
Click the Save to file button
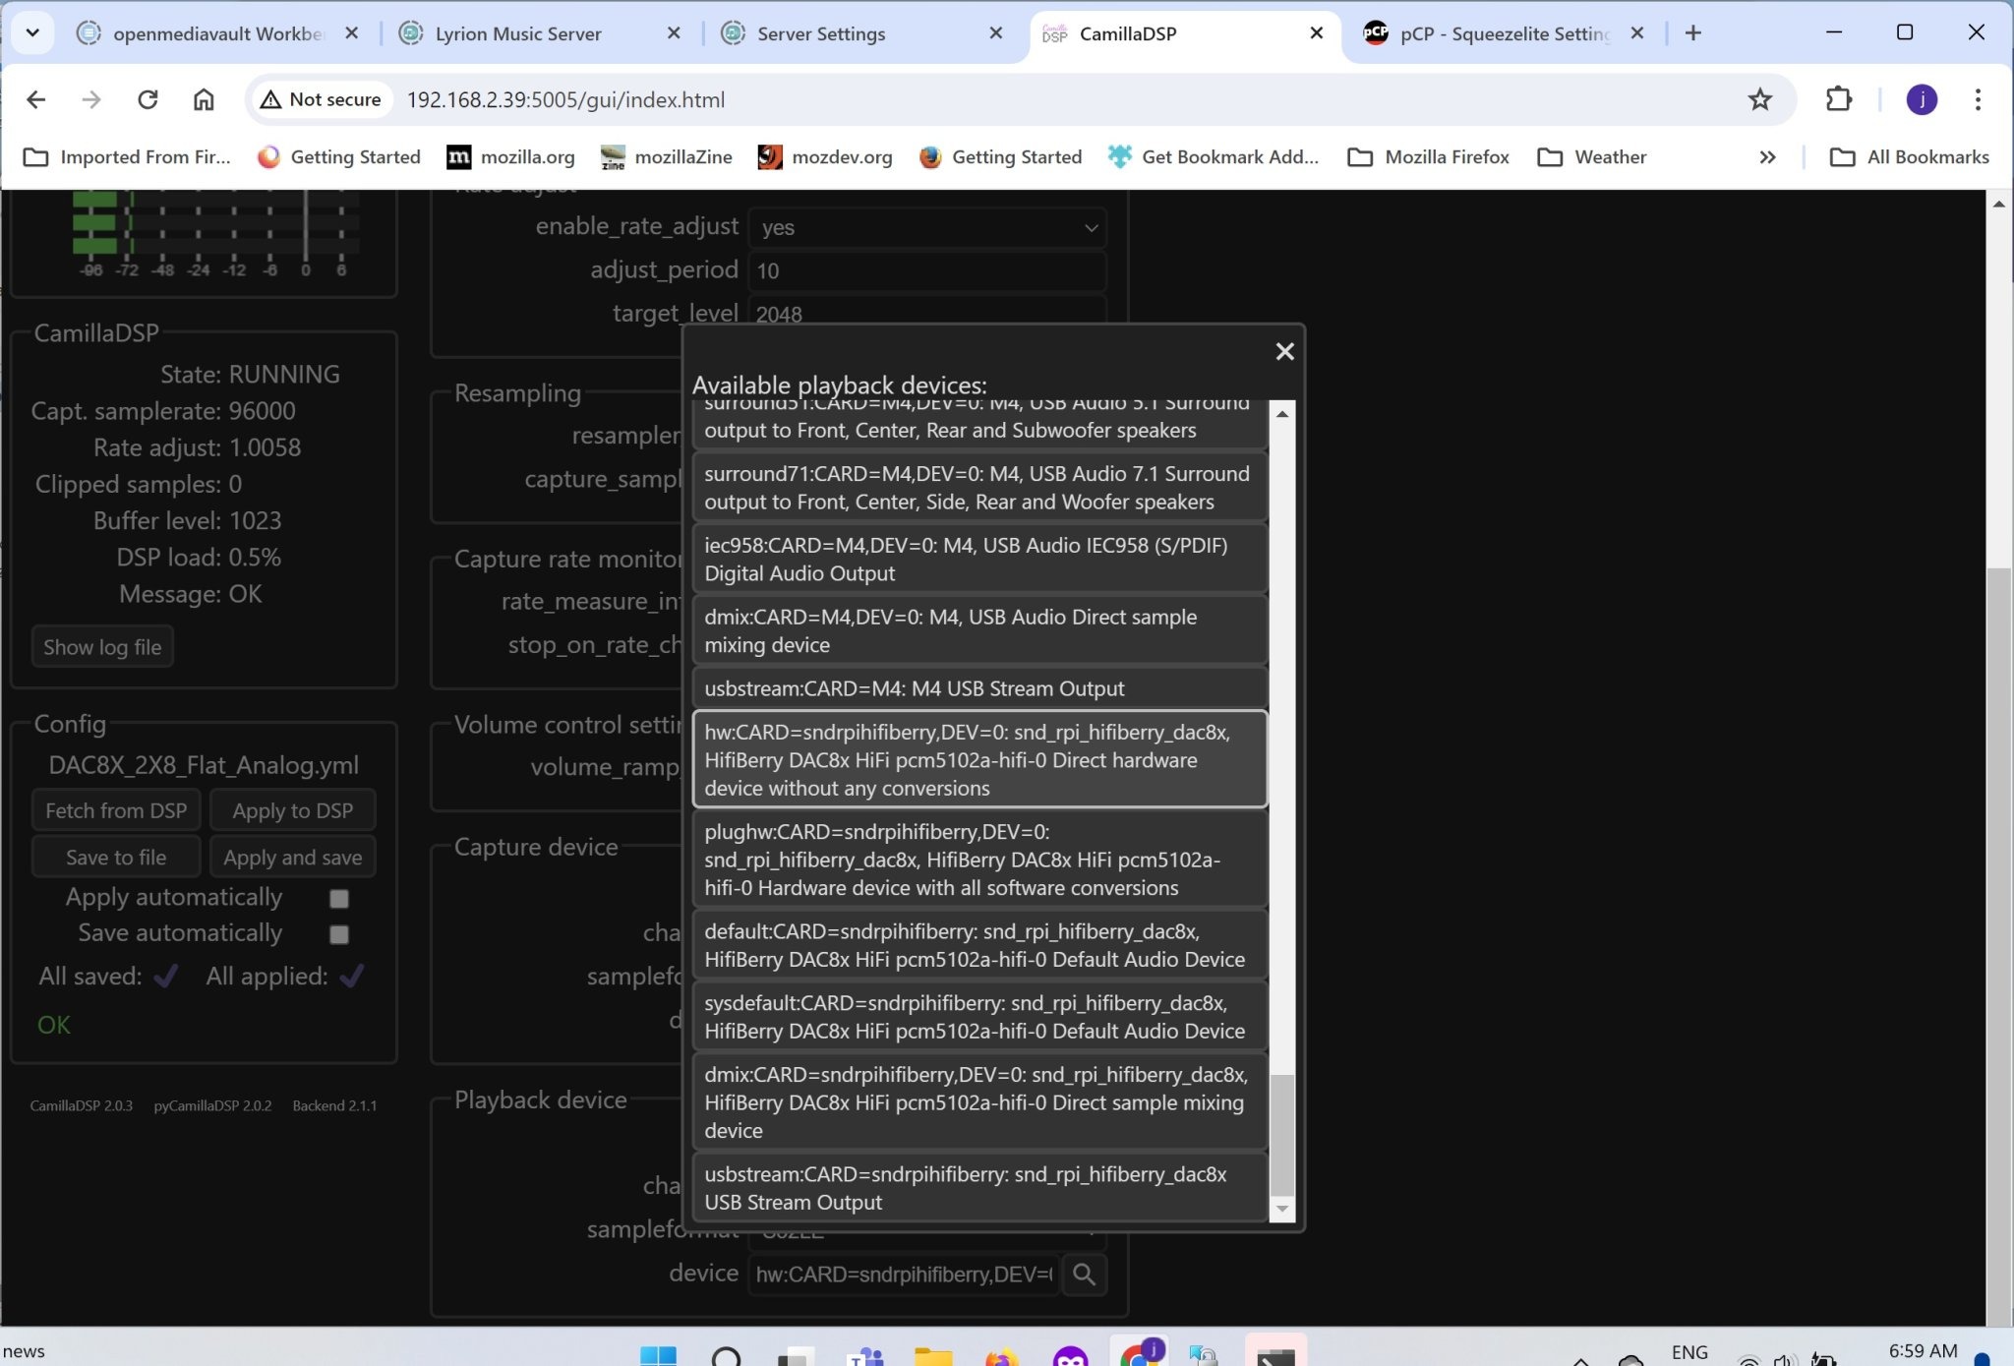click(116, 857)
